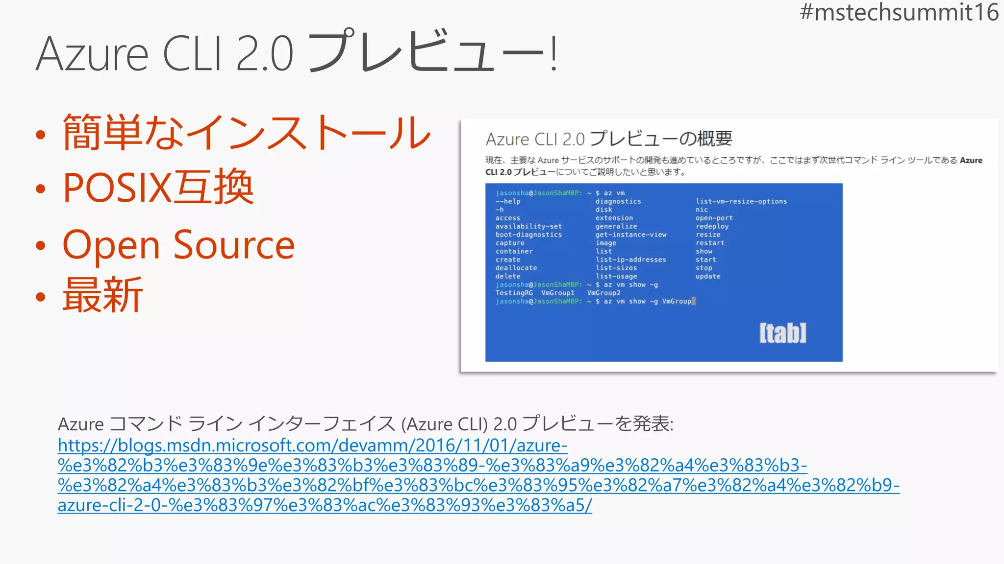
Task: Click 'deallocate' in the terminal output
Action: [516, 268]
